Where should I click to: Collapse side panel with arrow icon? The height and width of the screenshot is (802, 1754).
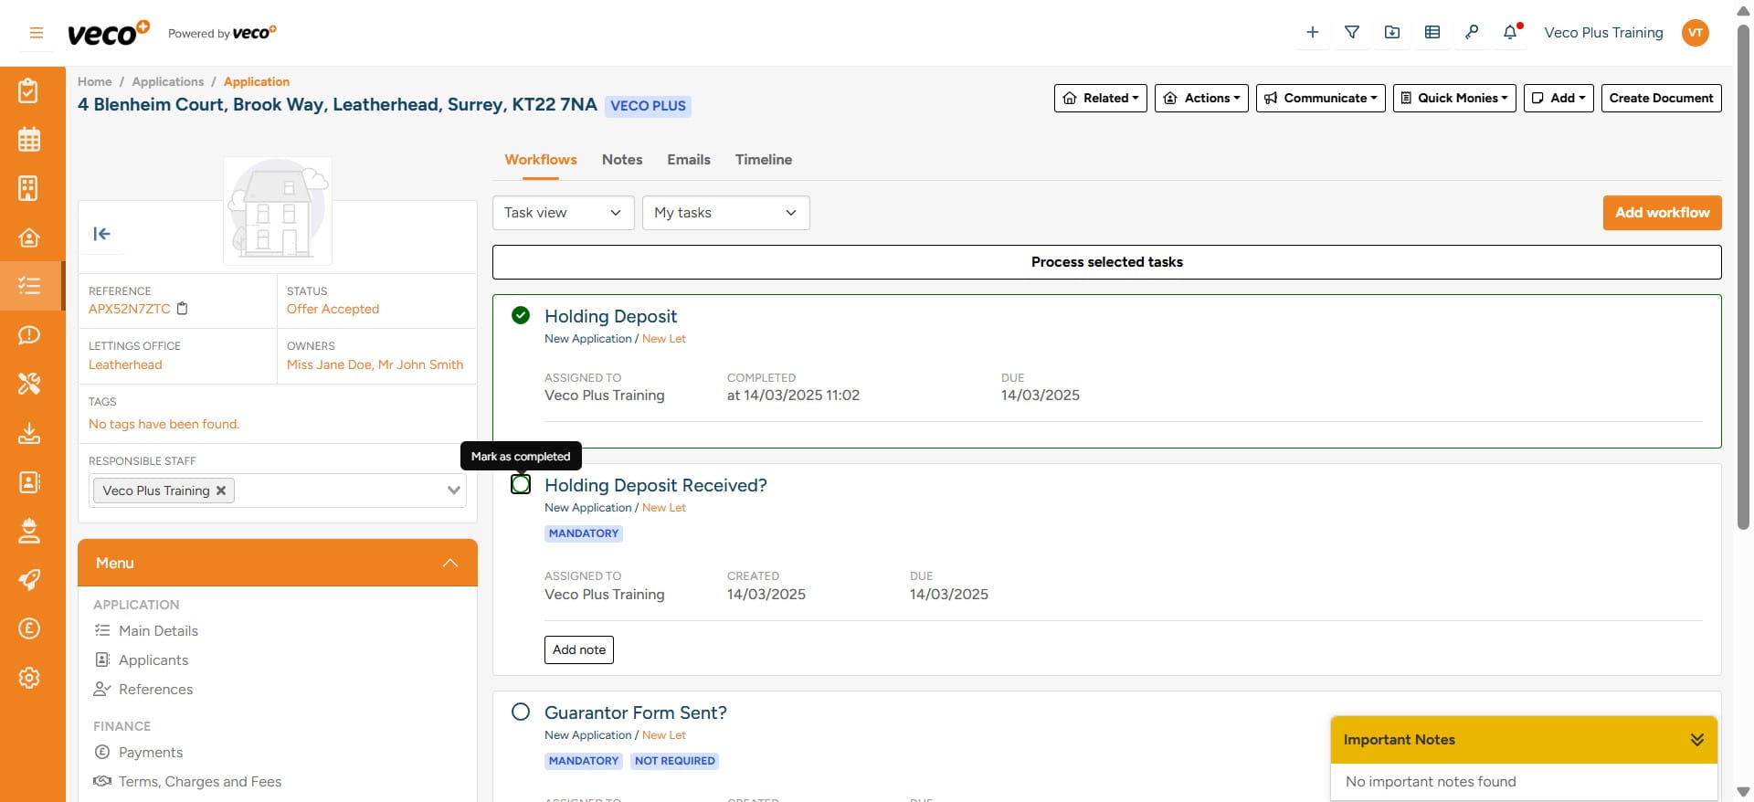click(102, 234)
